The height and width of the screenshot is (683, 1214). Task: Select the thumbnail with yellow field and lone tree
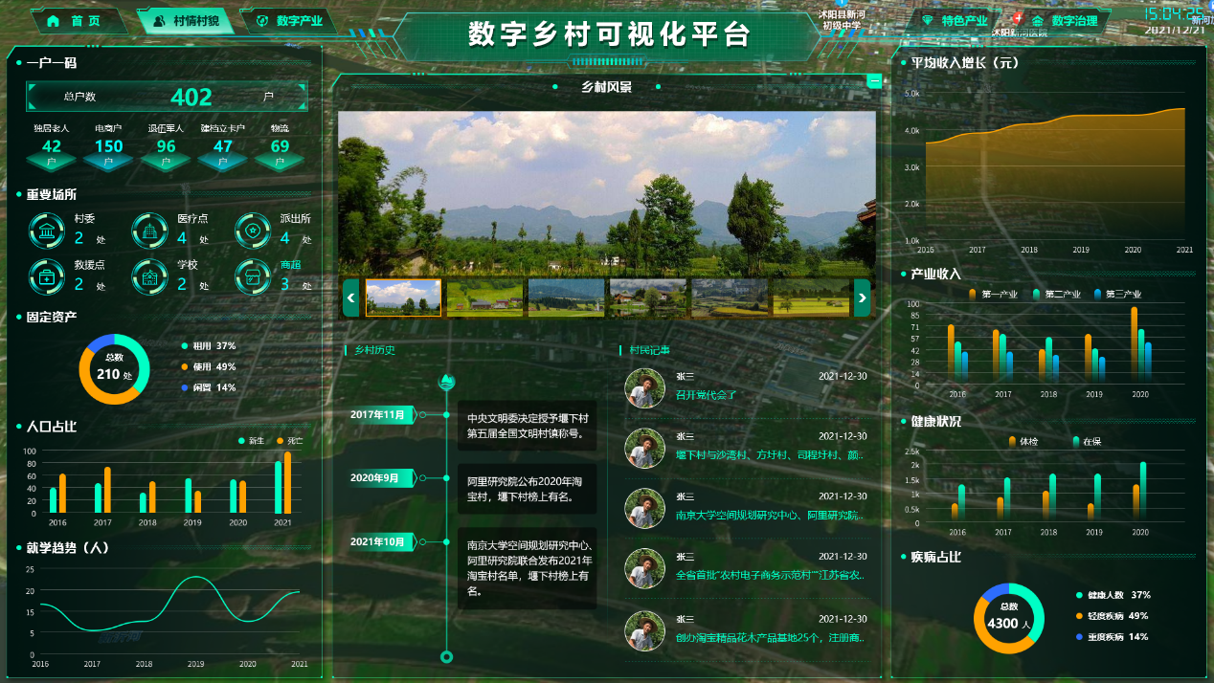(810, 297)
